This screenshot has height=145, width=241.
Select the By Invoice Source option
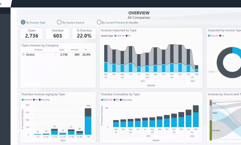pos(59,22)
